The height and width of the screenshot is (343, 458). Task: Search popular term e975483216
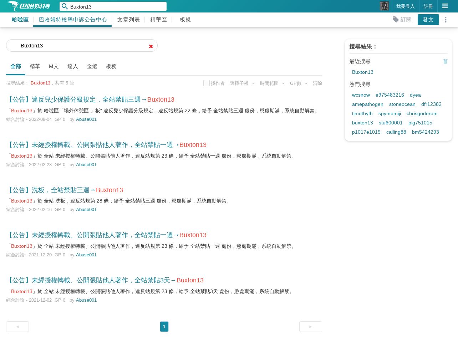(390, 95)
